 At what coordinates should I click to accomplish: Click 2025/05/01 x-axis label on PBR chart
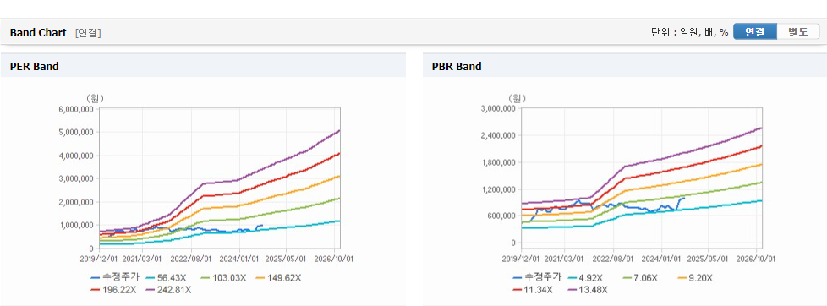pyautogui.click(x=708, y=259)
